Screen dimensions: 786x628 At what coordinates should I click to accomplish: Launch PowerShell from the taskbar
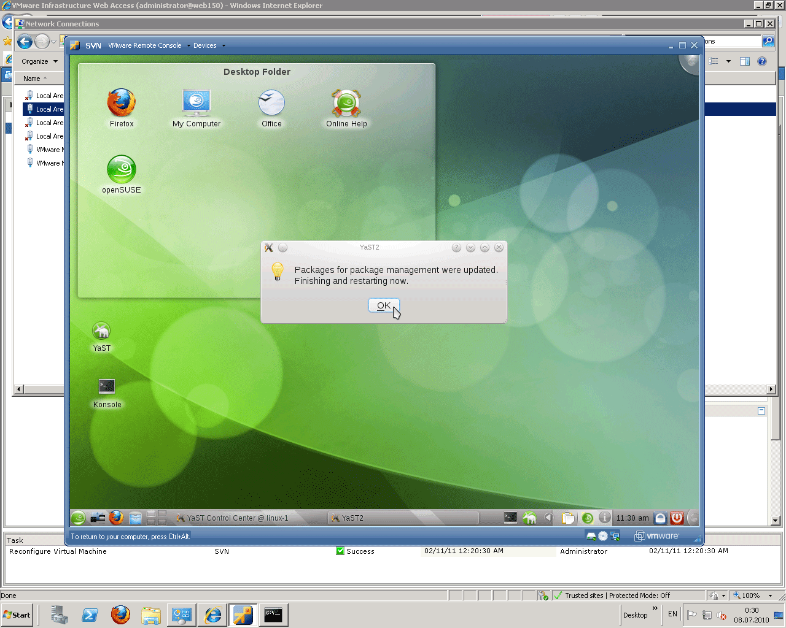point(90,615)
